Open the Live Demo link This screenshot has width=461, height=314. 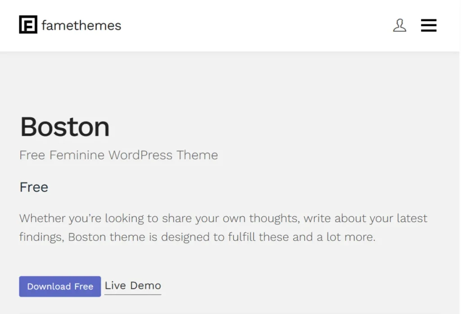click(x=133, y=286)
